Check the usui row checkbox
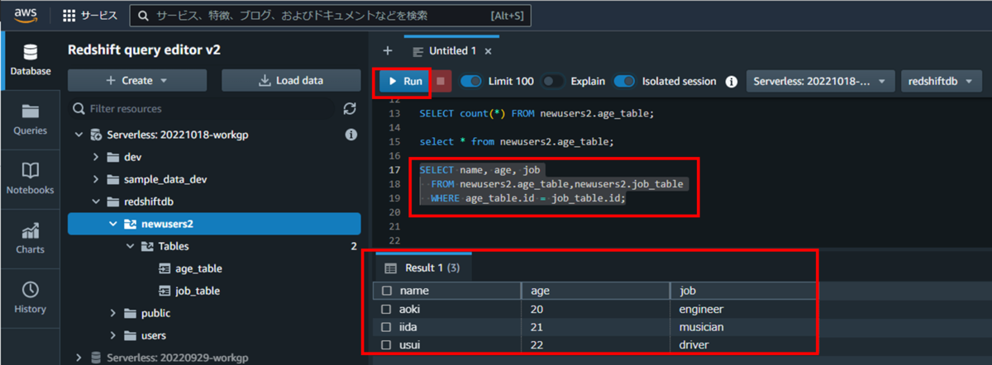The height and width of the screenshot is (365, 992). point(386,344)
